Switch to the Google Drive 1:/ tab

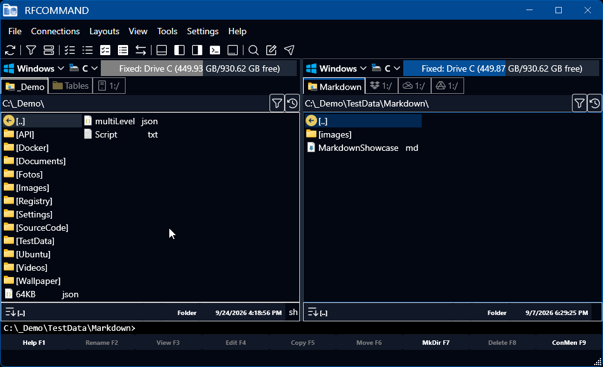447,86
